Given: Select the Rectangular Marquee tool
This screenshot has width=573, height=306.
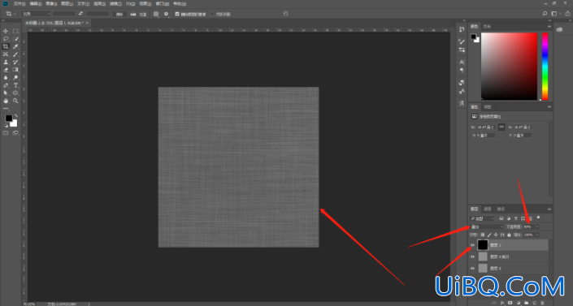Looking at the screenshot, I should click(x=15, y=31).
